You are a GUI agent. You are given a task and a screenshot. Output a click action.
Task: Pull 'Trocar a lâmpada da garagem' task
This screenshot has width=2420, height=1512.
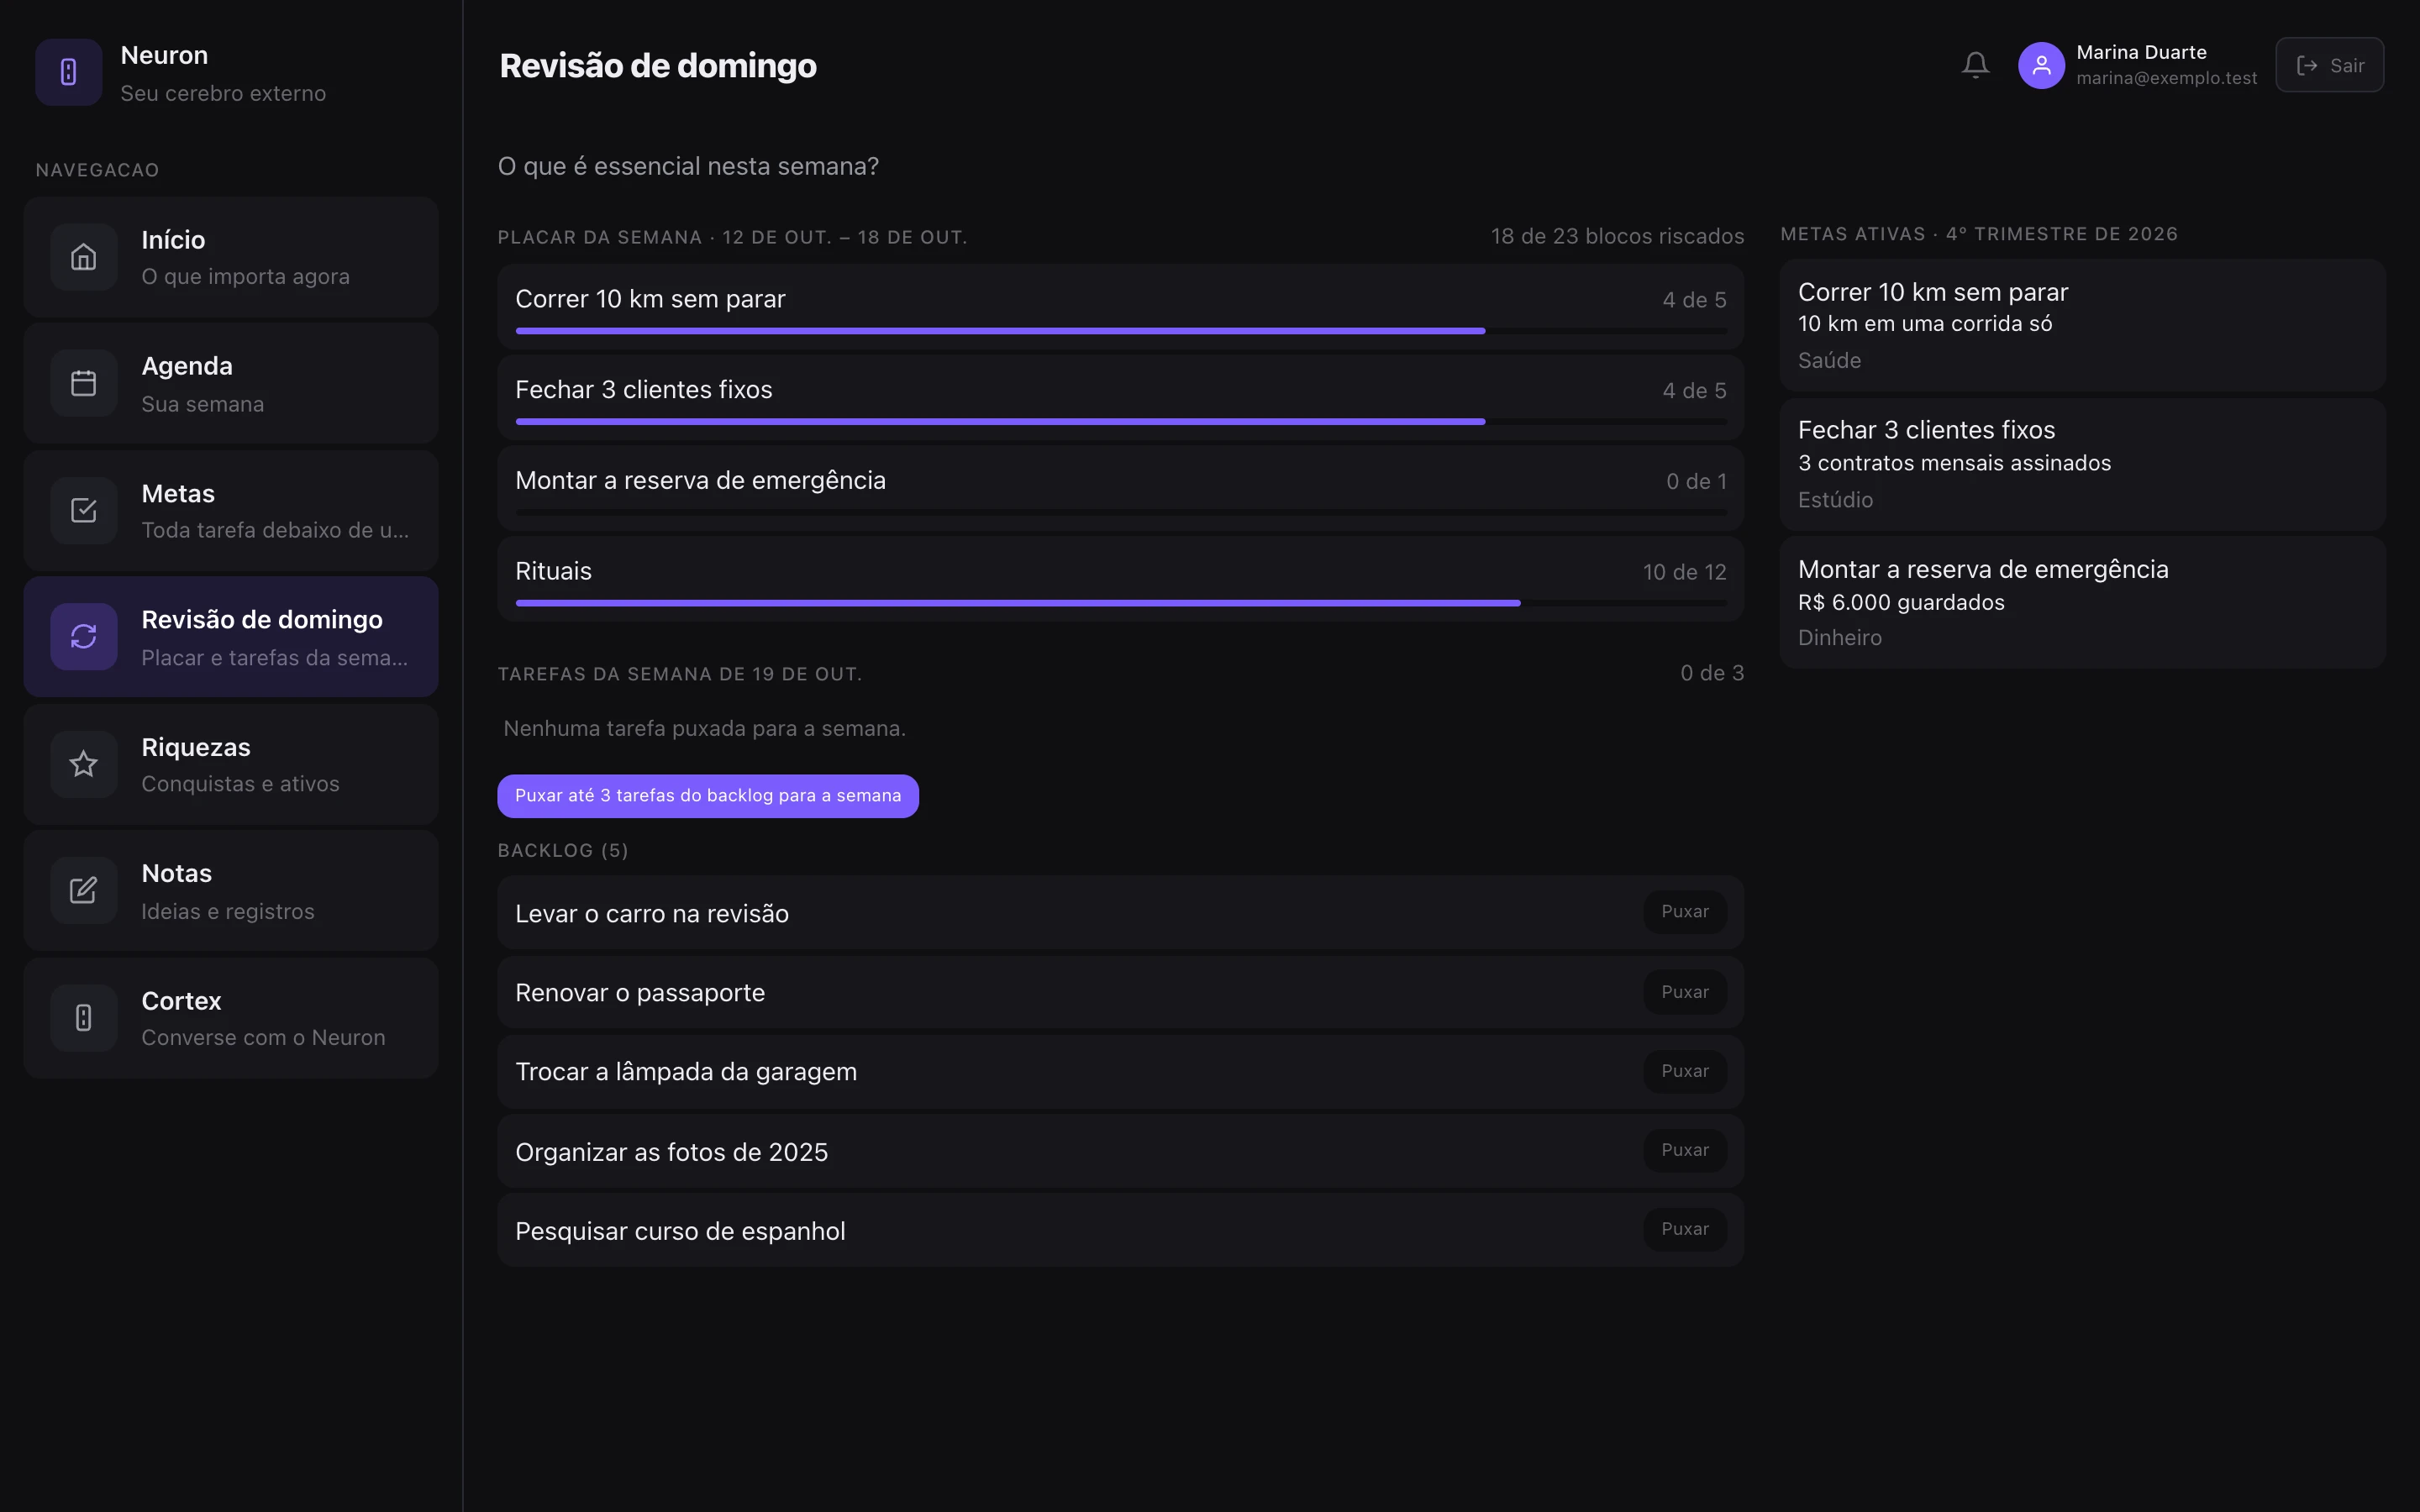coord(1685,1071)
